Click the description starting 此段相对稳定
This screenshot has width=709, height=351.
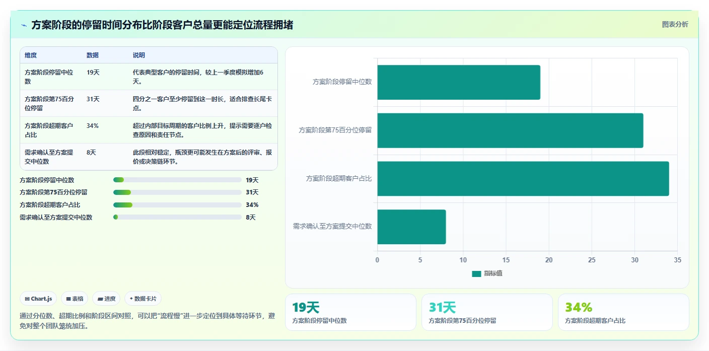click(x=203, y=157)
